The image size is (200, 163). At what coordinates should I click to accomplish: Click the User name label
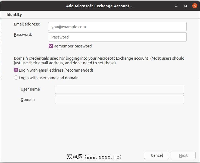[30, 89]
